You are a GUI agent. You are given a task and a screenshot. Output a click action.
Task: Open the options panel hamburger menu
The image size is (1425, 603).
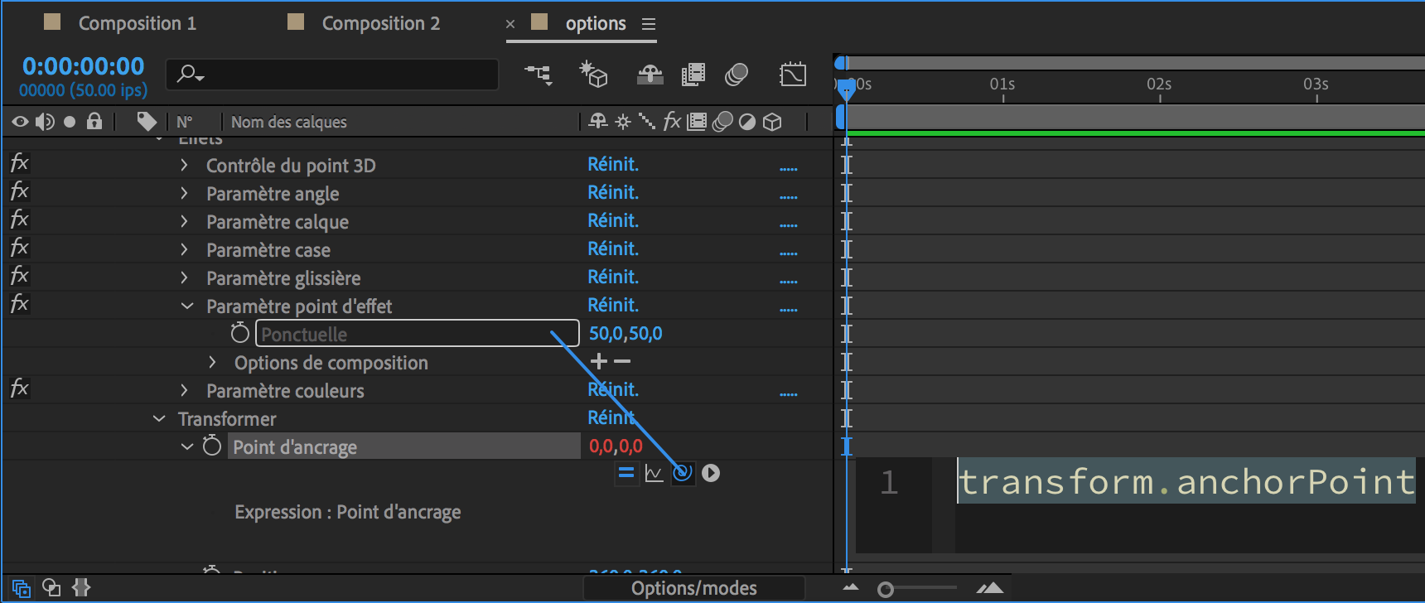tap(649, 24)
